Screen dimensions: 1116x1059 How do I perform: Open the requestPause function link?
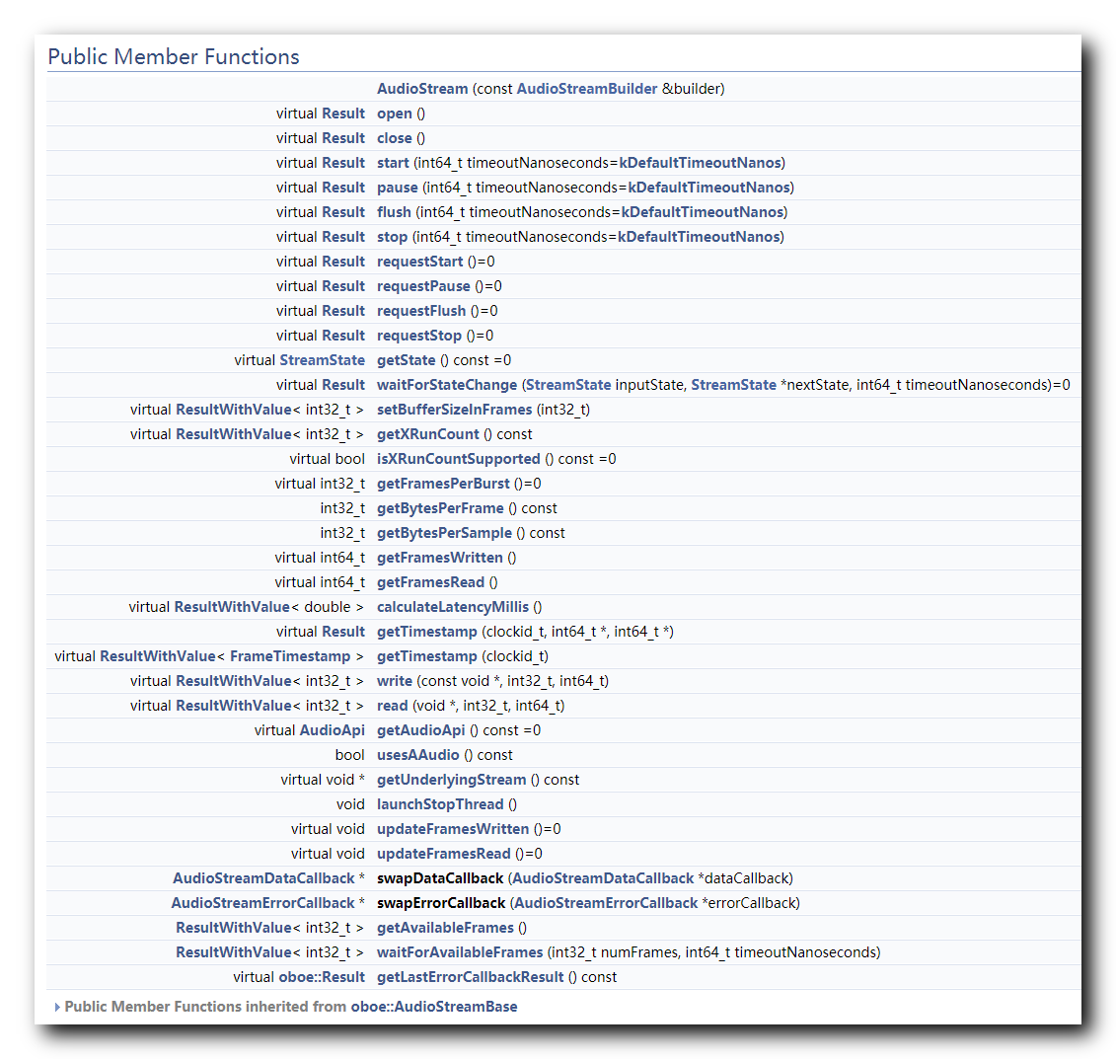423,286
